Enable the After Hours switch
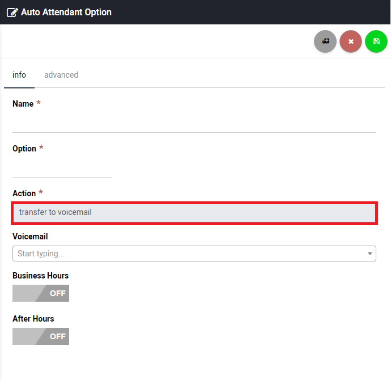 click(41, 336)
